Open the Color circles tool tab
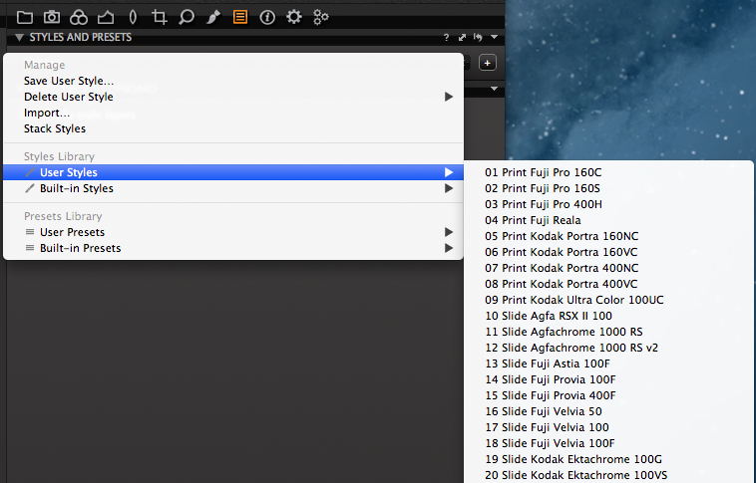This screenshot has height=483, width=756. (x=79, y=18)
